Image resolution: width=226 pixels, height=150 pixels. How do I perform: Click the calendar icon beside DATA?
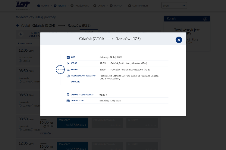tap(68, 57)
